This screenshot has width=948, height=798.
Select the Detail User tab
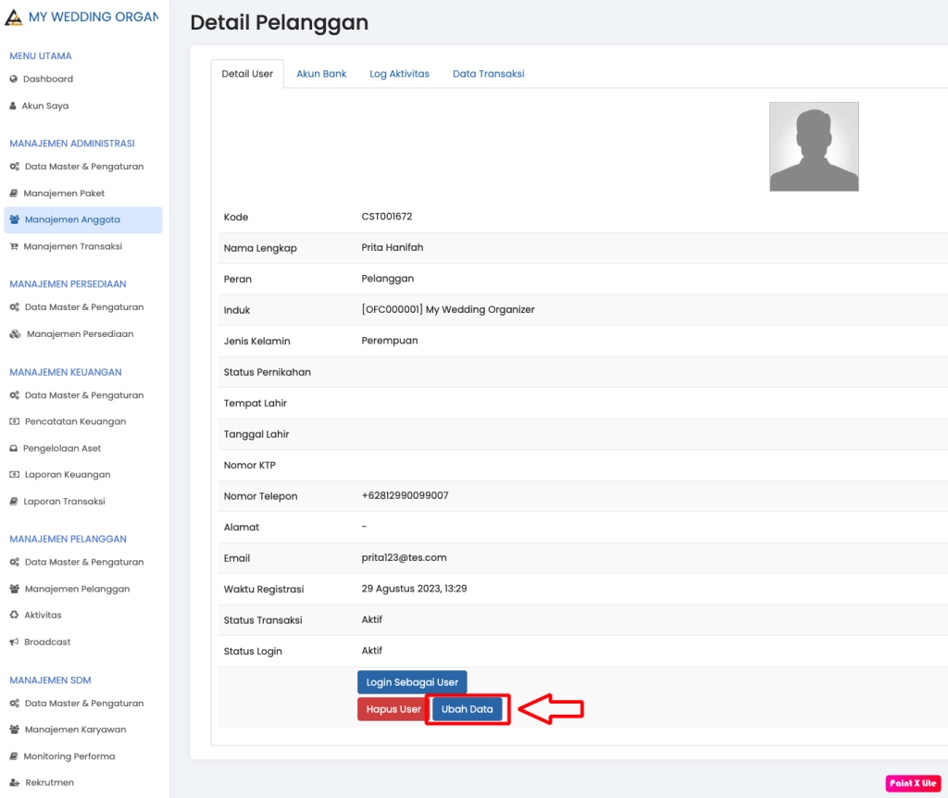(x=247, y=74)
